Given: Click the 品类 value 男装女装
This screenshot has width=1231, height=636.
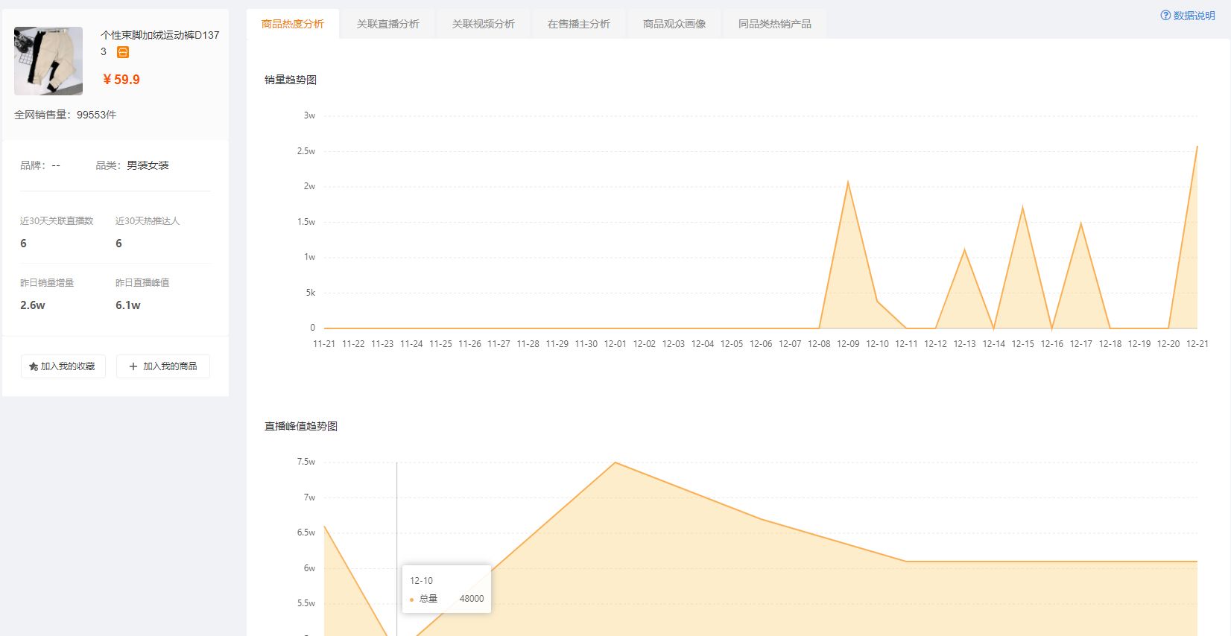Looking at the screenshot, I should (x=148, y=165).
